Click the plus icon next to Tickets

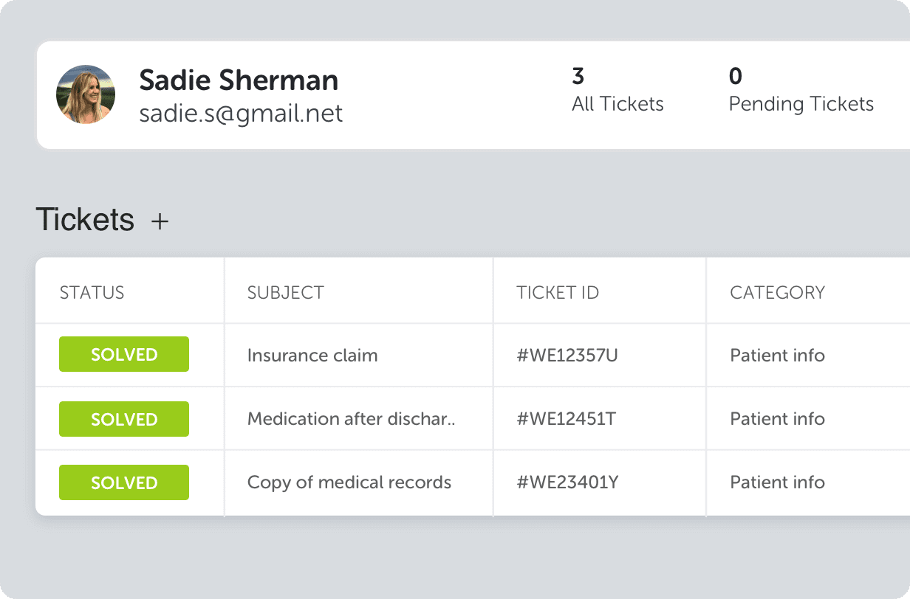tap(160, 221)
